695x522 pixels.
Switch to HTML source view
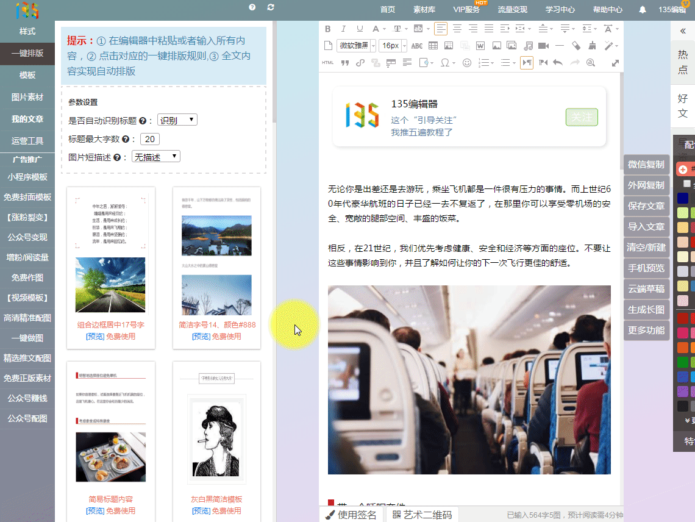click(x=327, y=62)
